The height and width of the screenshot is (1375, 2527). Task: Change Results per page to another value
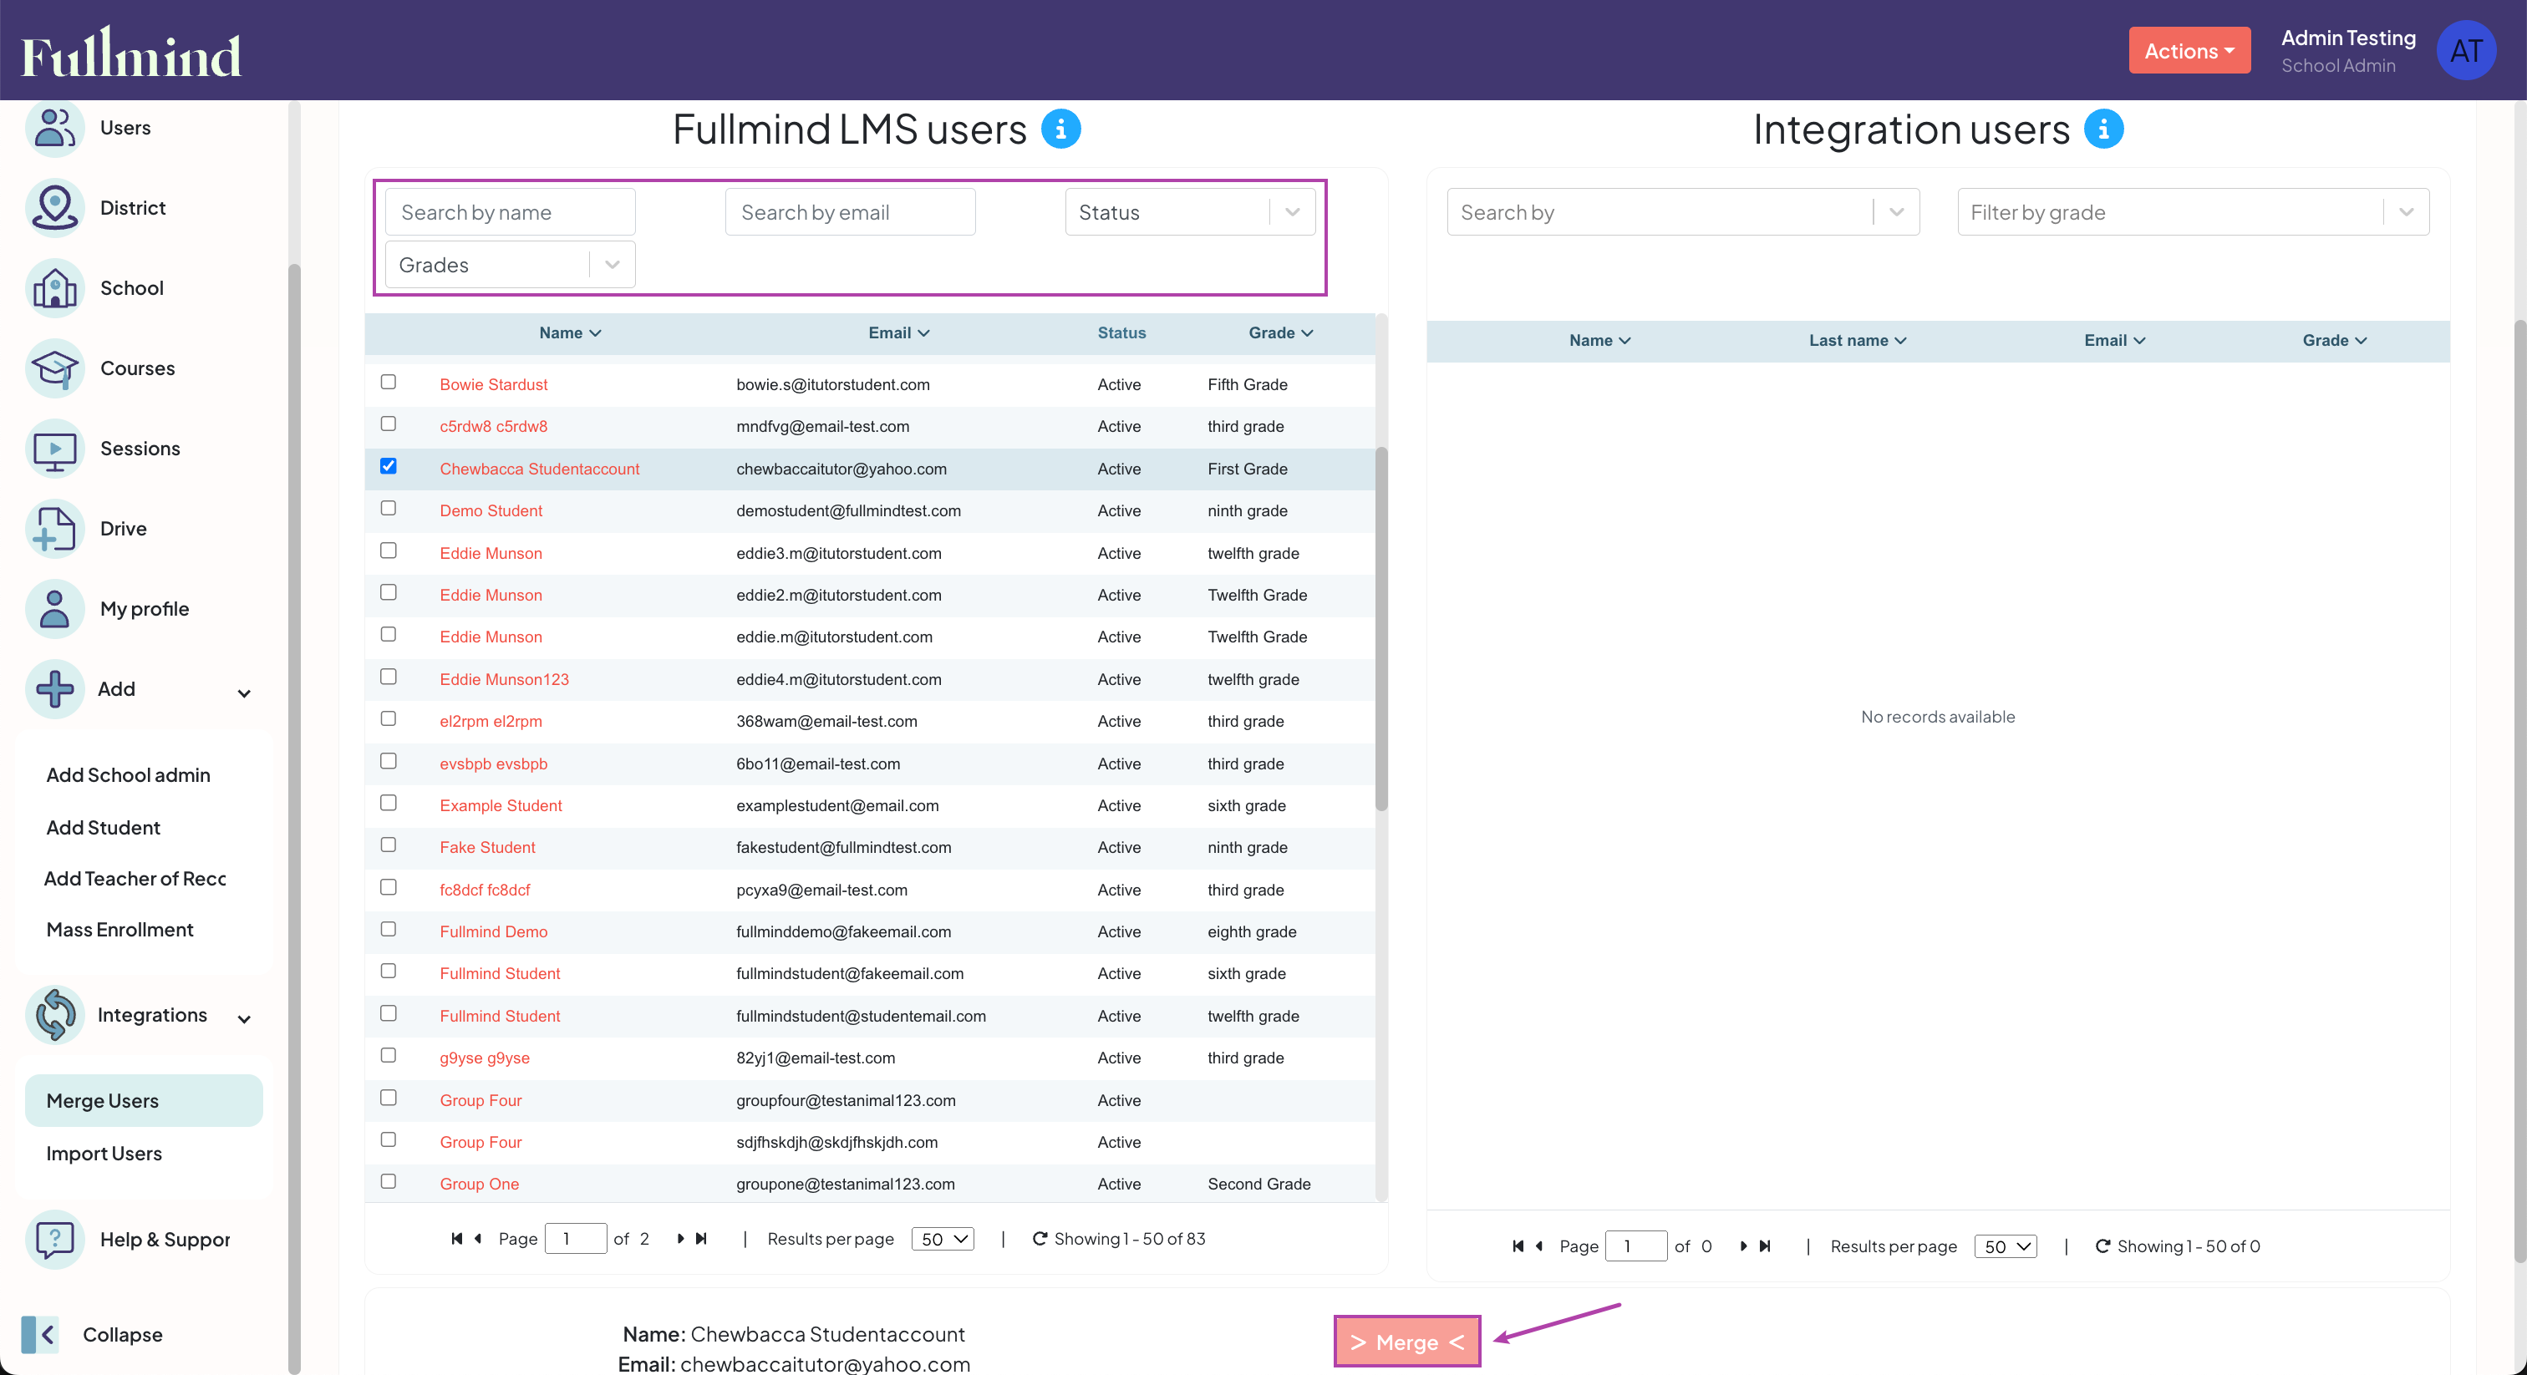point(941,1239)
